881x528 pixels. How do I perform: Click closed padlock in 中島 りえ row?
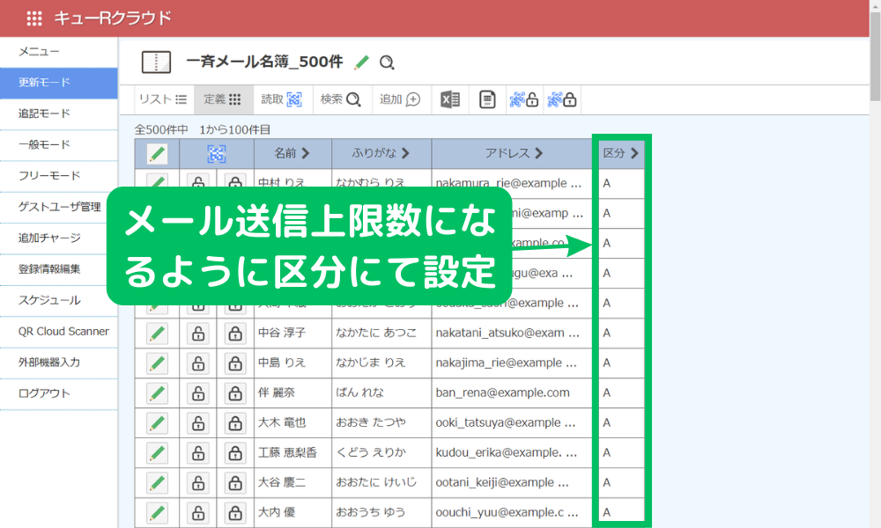(235, 363)
